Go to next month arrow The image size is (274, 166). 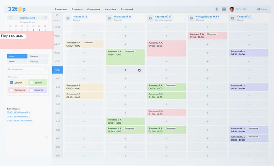tap(45, 18)
